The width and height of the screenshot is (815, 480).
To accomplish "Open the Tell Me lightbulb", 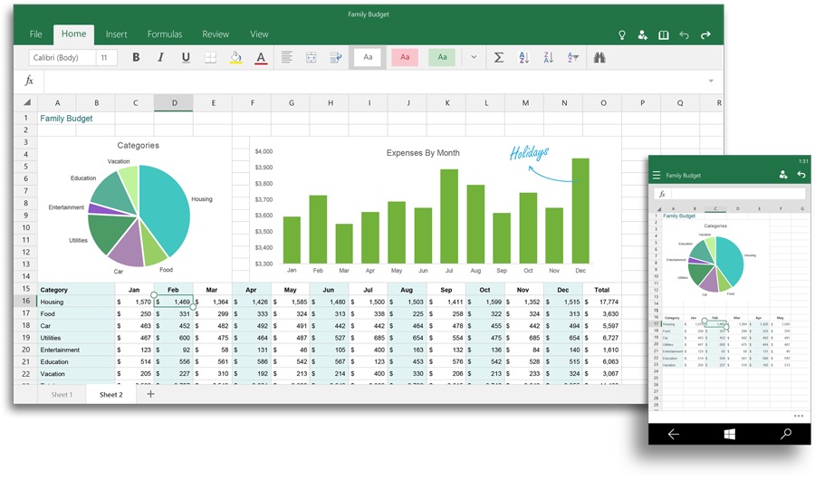I will [622, 34].
